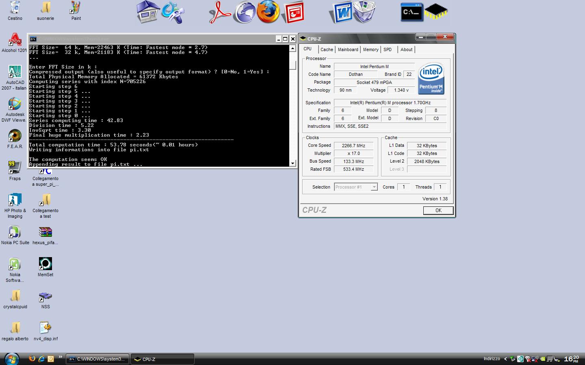This screenshot has width=585, height=365.
Task: Open the Mainboard tab in CPU-Z
Action: click(x=348, y=49)
